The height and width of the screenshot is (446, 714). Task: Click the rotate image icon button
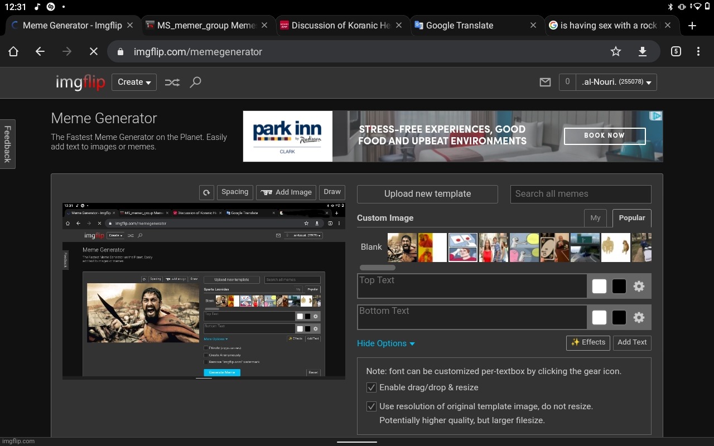[206, 192]
